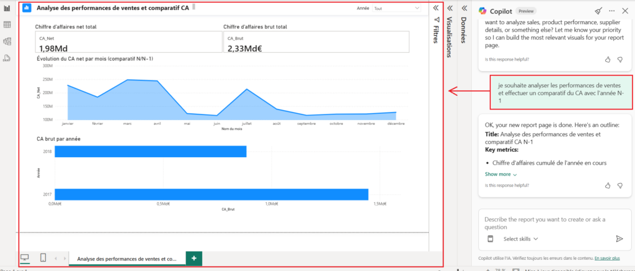Expand the Visualisations pane

point(449,7)
